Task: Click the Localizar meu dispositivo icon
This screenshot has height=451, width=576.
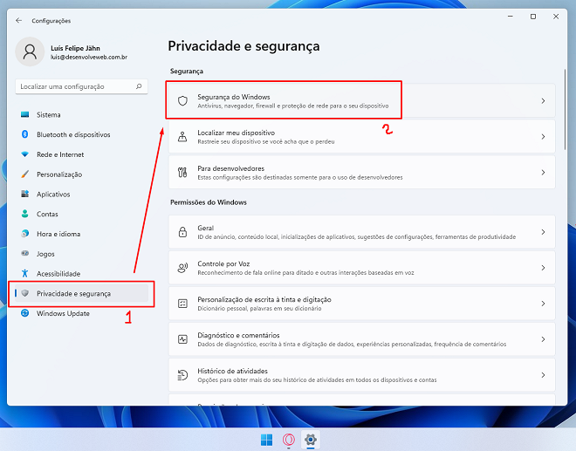Action: point(182,137)
